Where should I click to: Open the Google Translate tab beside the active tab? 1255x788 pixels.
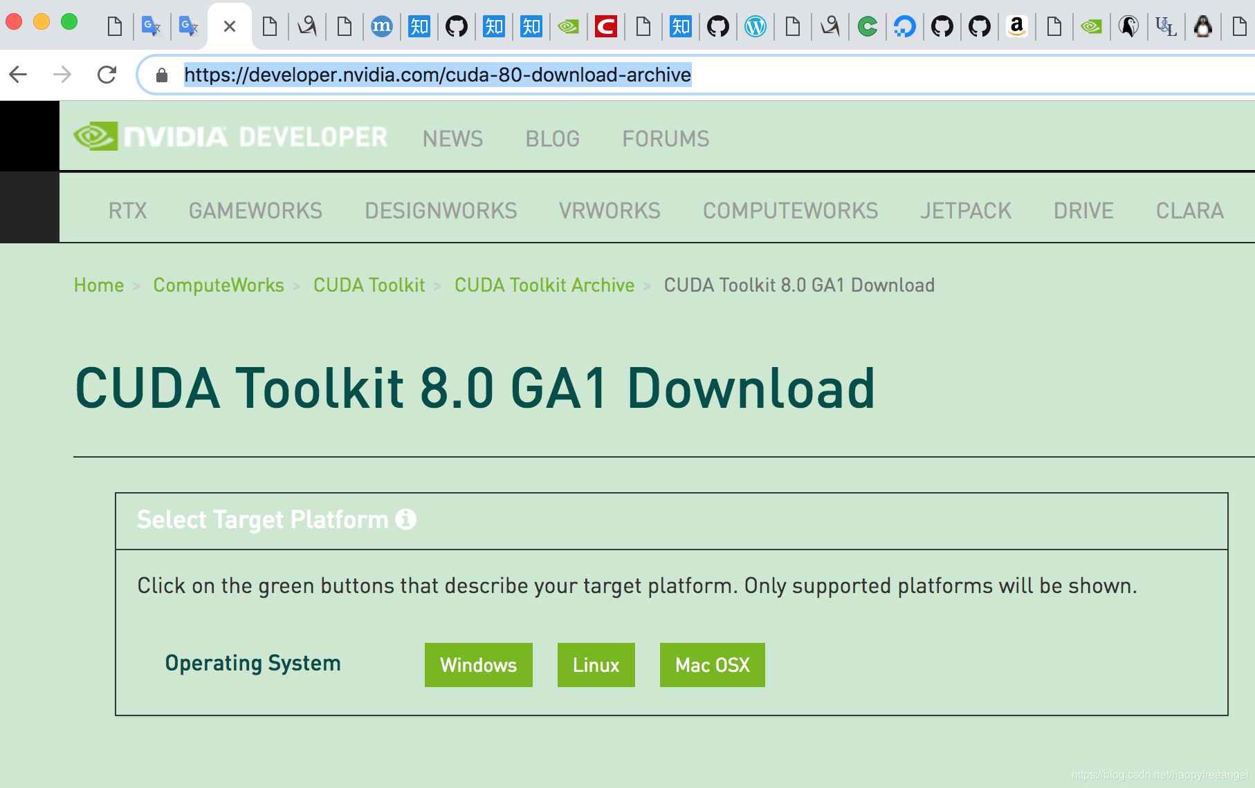(x=188, y=27)
